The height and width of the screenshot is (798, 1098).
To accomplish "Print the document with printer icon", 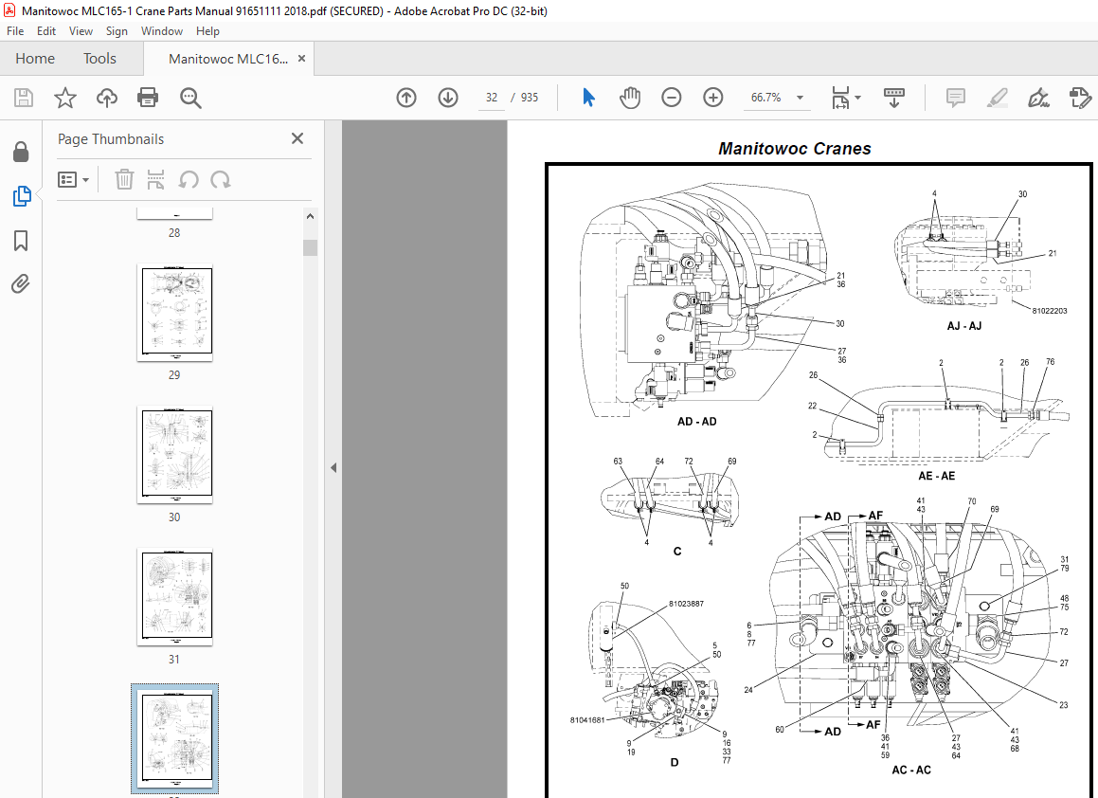I will pos(148,98).
